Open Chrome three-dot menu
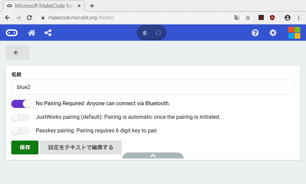This screenshot has height=184, width=306. click(x=299, y=18)
